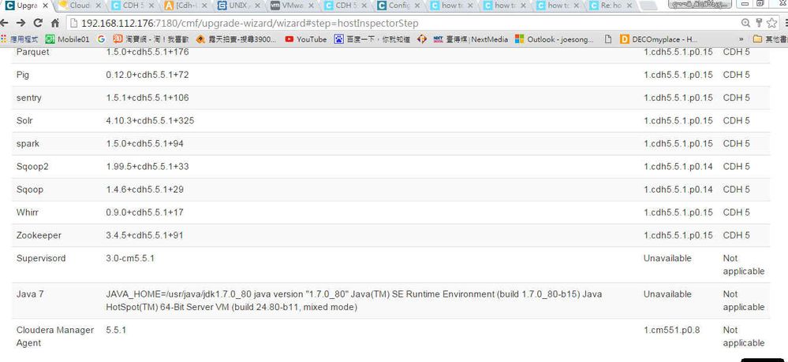Close the VMwa tab
This screenshot has height=362, width=788.
pyautogui.click(x=310, y=6)
